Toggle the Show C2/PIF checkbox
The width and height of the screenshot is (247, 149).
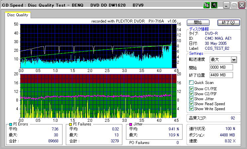191,94
